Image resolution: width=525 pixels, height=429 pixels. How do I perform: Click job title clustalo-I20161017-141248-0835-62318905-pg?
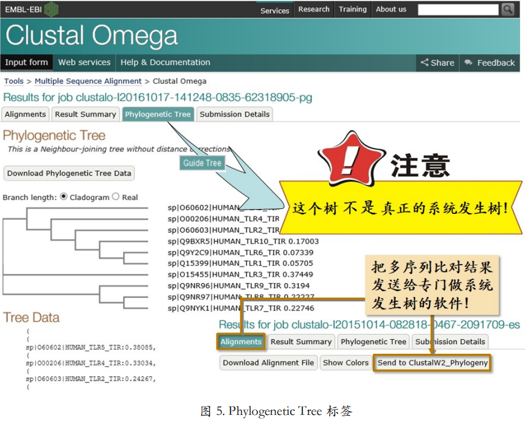(x=194, y=98)
